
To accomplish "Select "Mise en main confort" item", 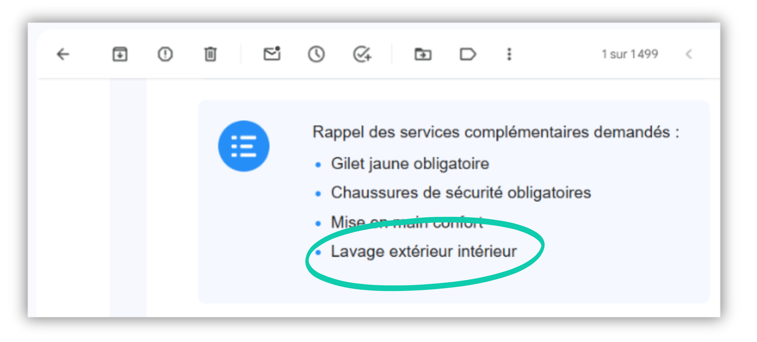I will point(407,222).
